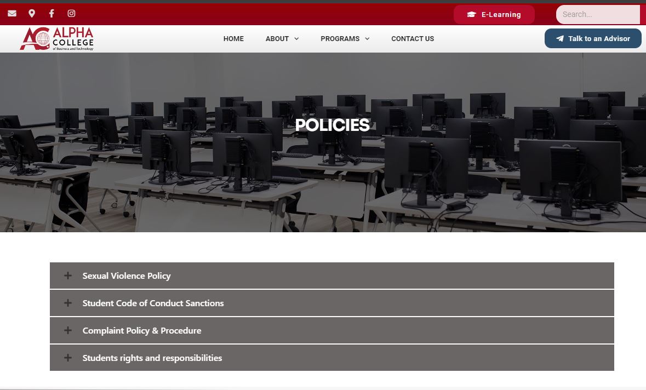Click the graduation cap icon in E-Learning
This screenshot has height=390, width=646.
[471, 14]
